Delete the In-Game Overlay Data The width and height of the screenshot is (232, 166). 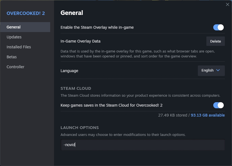[215, 41]
